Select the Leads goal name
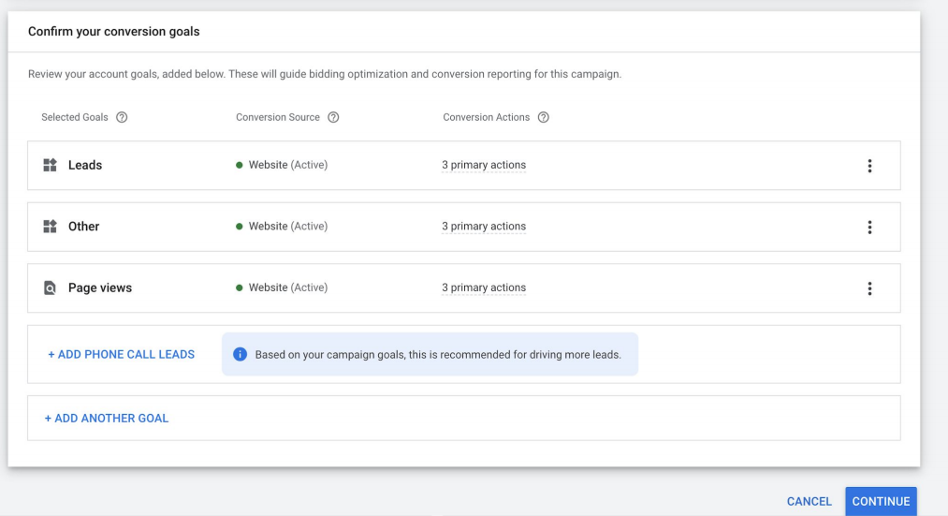 coord(85,166)
